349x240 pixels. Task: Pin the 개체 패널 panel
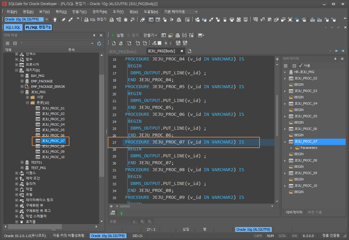pos(94,35)
